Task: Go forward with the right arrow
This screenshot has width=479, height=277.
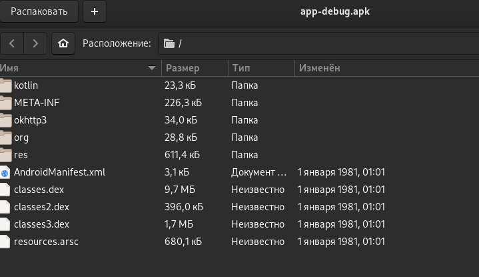Action: (x=35, y=43)
